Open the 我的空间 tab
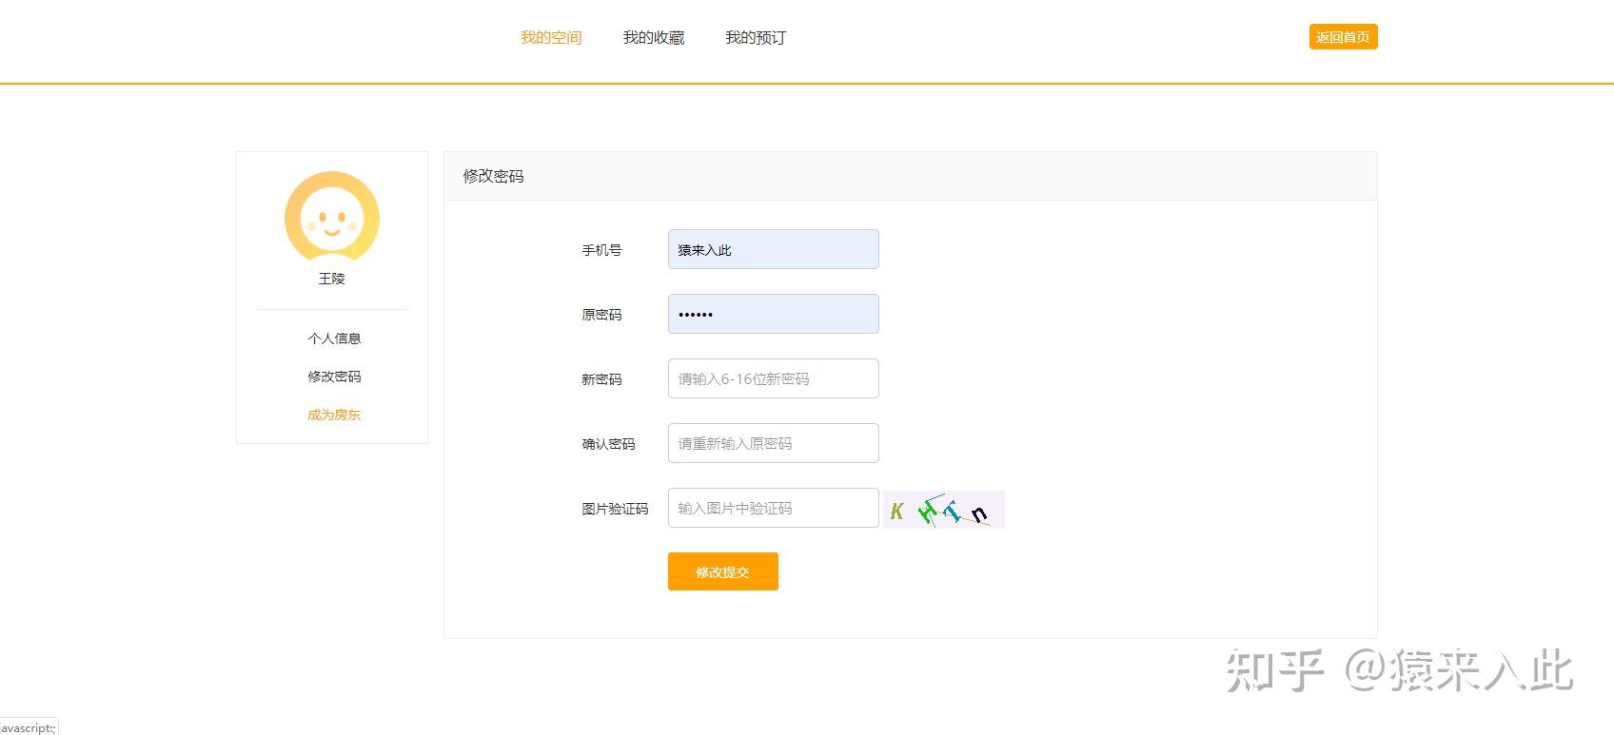The image size is (1614, 735). click(x=551, y=38)
